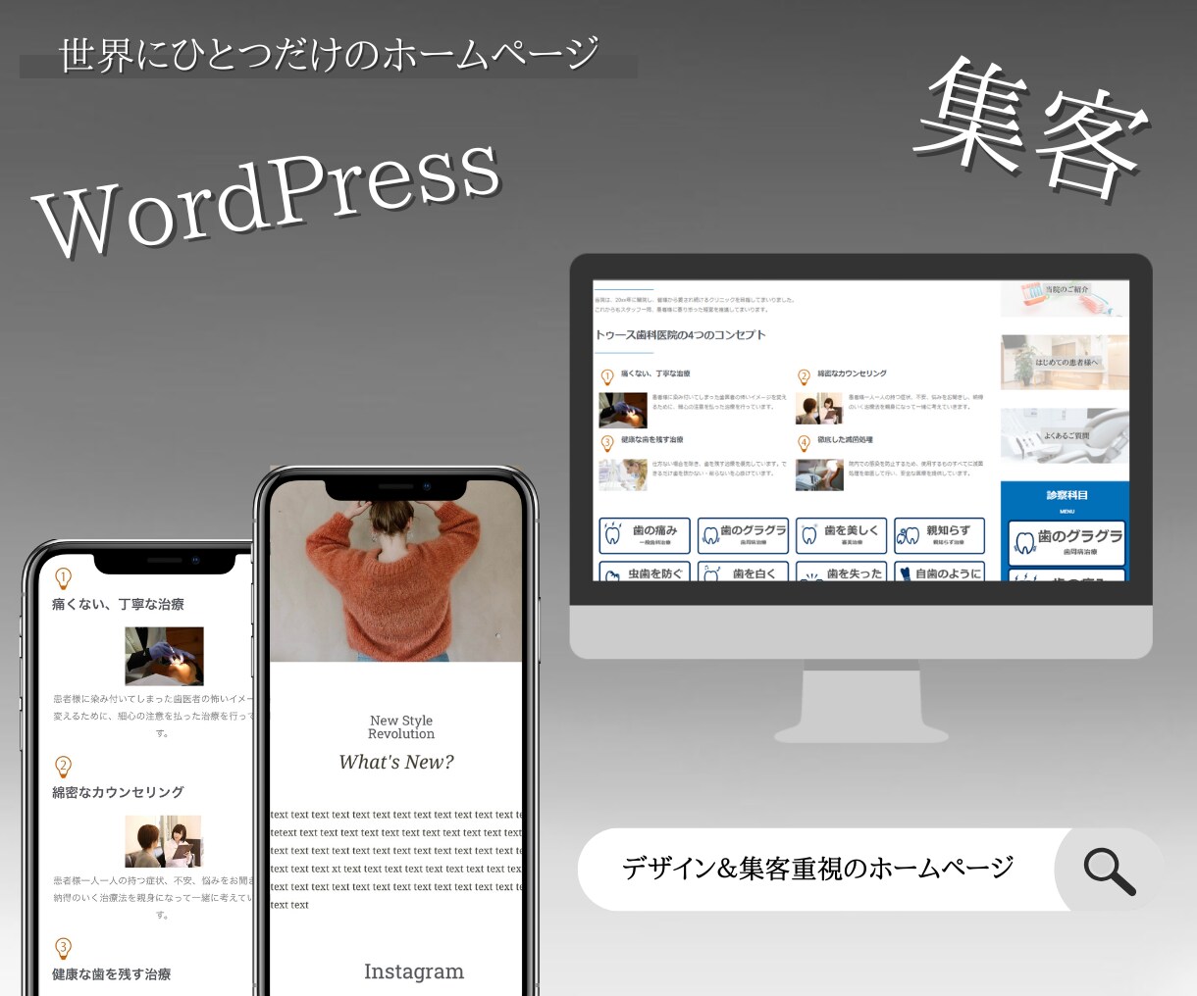The image size is (1197, 996).
Task: Click the 世界にひとつだけのホームページ banner text
Action: click(x=329, y=55)
